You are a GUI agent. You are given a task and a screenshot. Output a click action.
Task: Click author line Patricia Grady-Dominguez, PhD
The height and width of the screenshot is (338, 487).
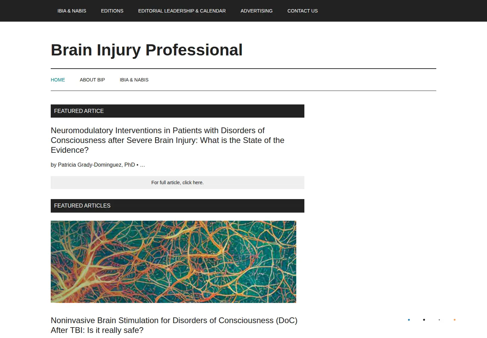click(98, 165)
